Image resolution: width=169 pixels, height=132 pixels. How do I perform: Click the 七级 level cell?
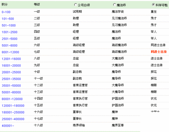pyautogui.click(x=37, y=52)
